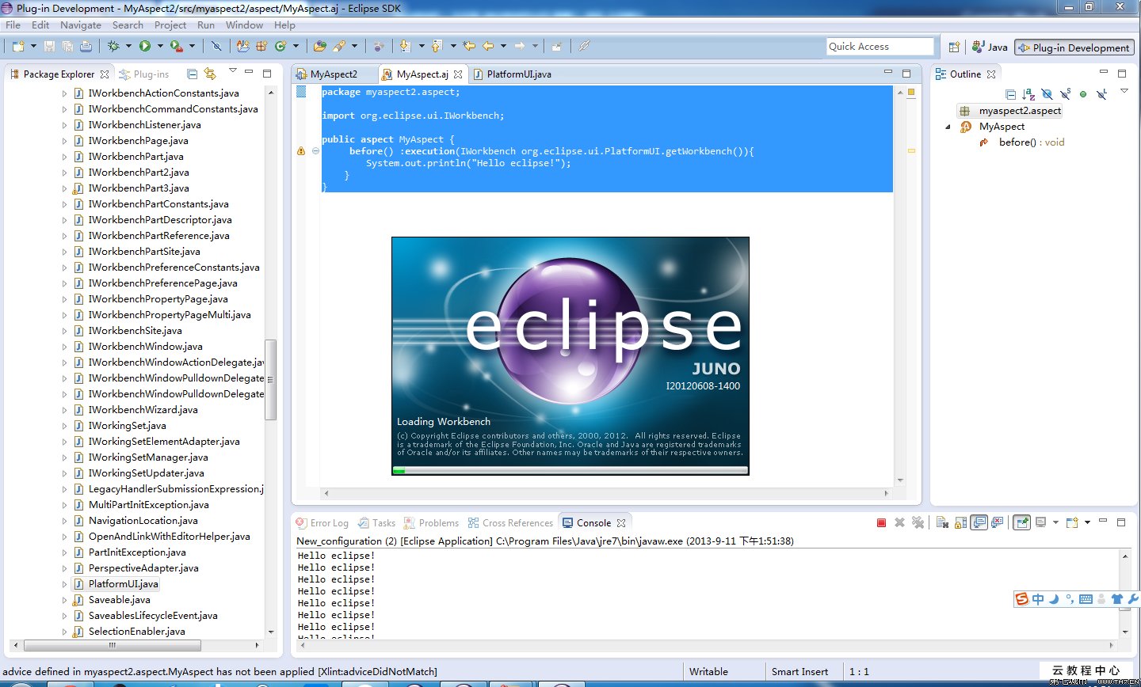Collapse all in Package Explorer
The width and height of the screenshot is (1141, 687).
click(192, 74)
